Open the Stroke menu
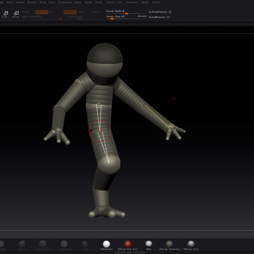This screenshot has height=254, width=254. coord(98,3)
